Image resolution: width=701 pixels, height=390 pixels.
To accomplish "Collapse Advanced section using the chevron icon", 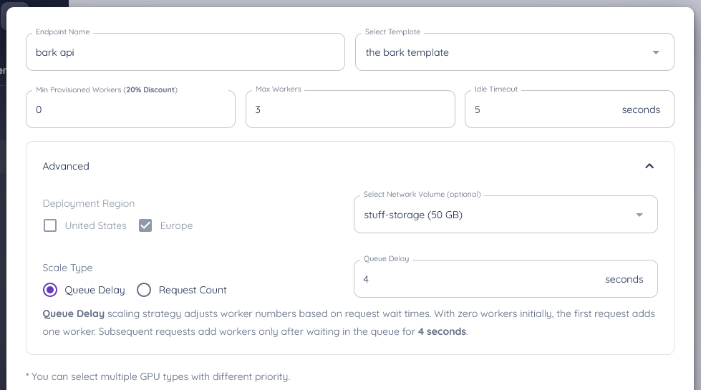I will tap(649, 166).
